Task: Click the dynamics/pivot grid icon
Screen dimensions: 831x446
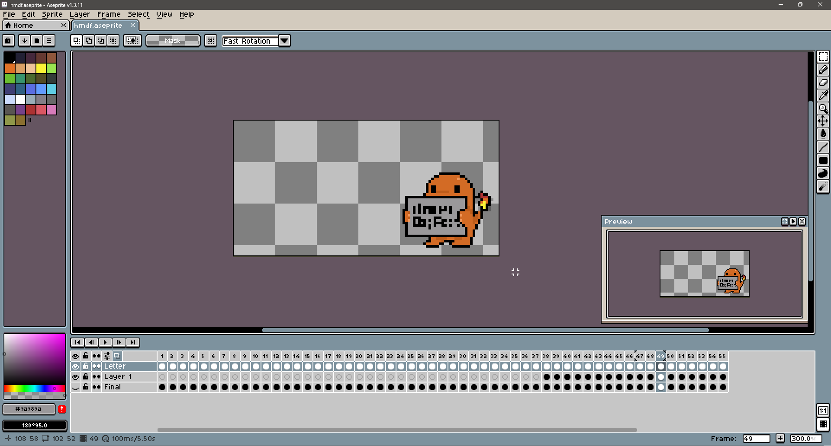Action: (x=211, y=41)
